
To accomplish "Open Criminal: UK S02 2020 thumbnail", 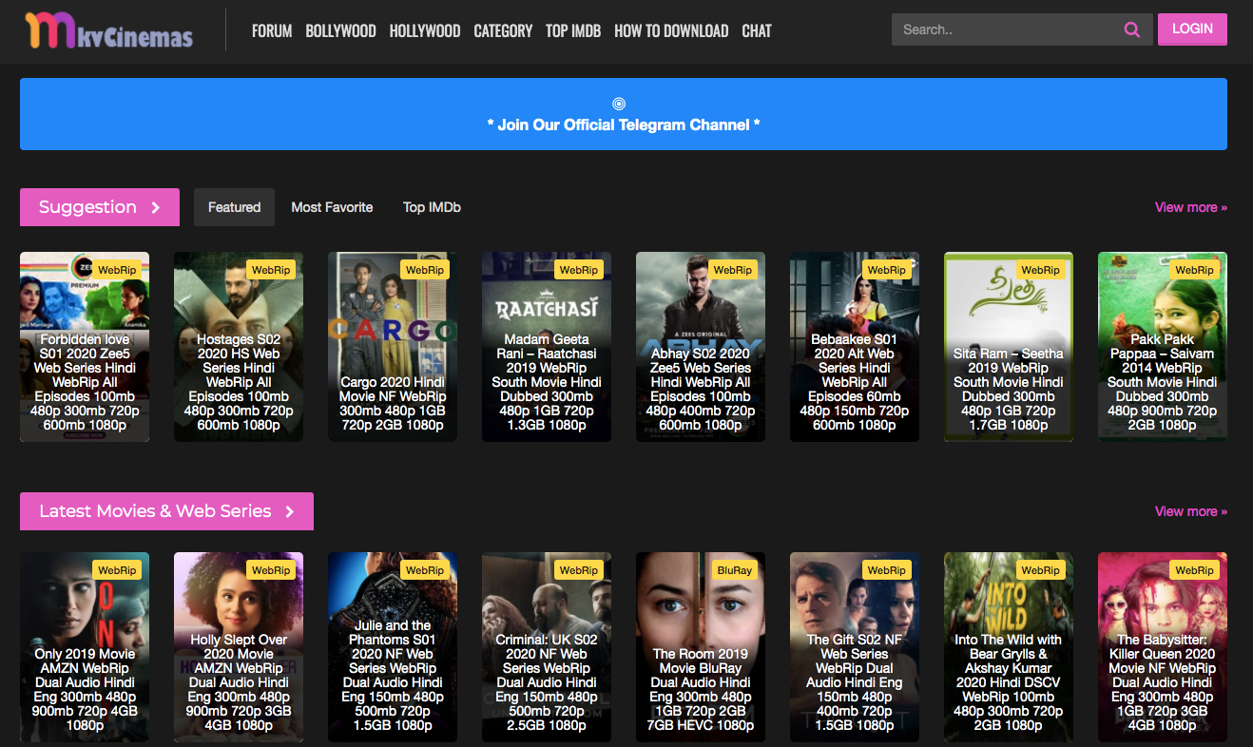I will 547,647.
